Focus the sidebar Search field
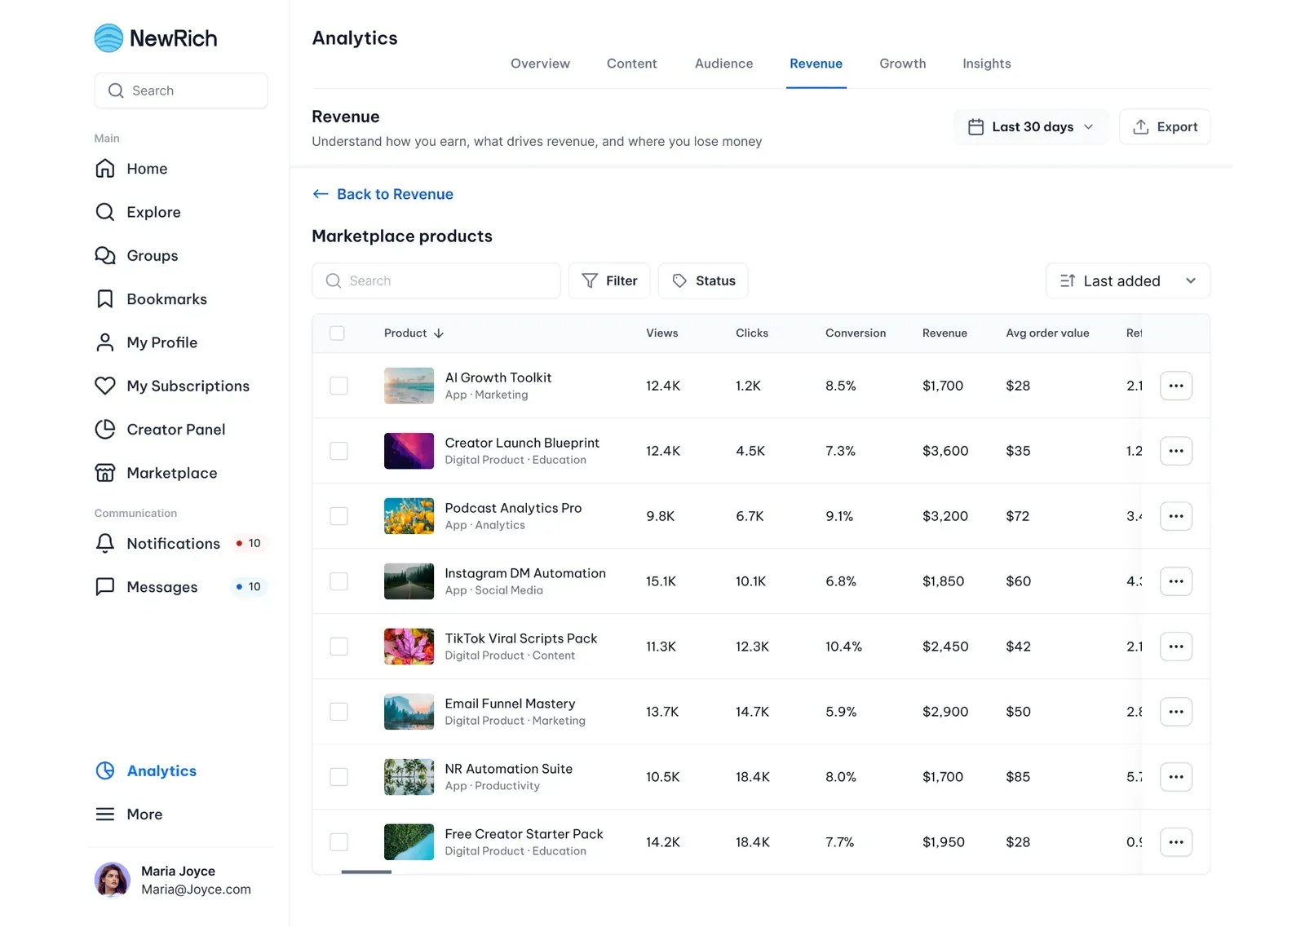1305x927 pixels. pyautogui.click(x=181, y=90)
